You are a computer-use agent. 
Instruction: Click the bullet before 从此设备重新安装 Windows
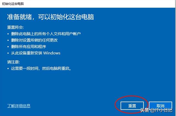coord(8,53)
